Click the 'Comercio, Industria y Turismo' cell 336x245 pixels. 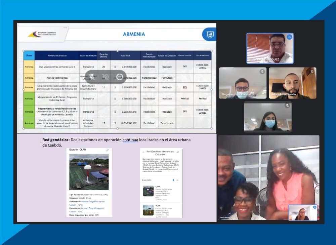(x=88, y=123)
